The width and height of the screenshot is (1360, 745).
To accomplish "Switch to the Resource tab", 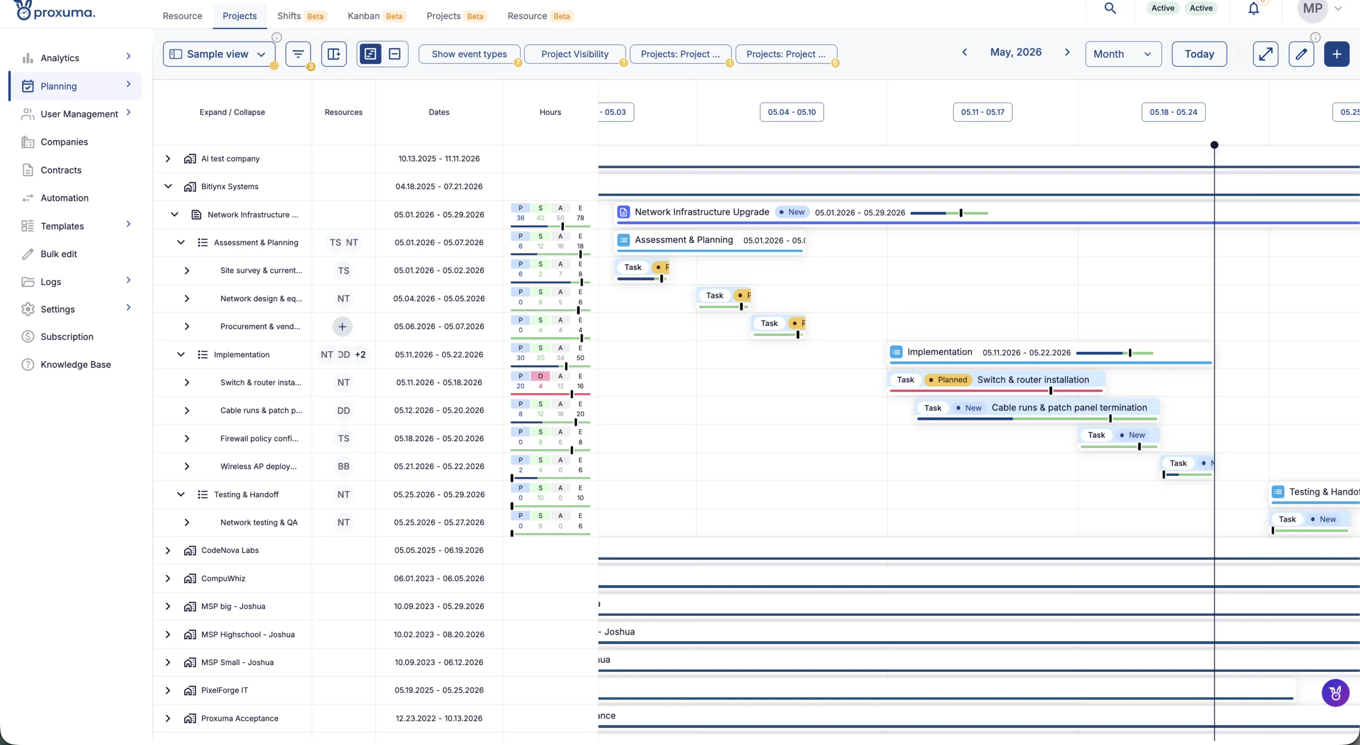I will [x=182, y=16].
